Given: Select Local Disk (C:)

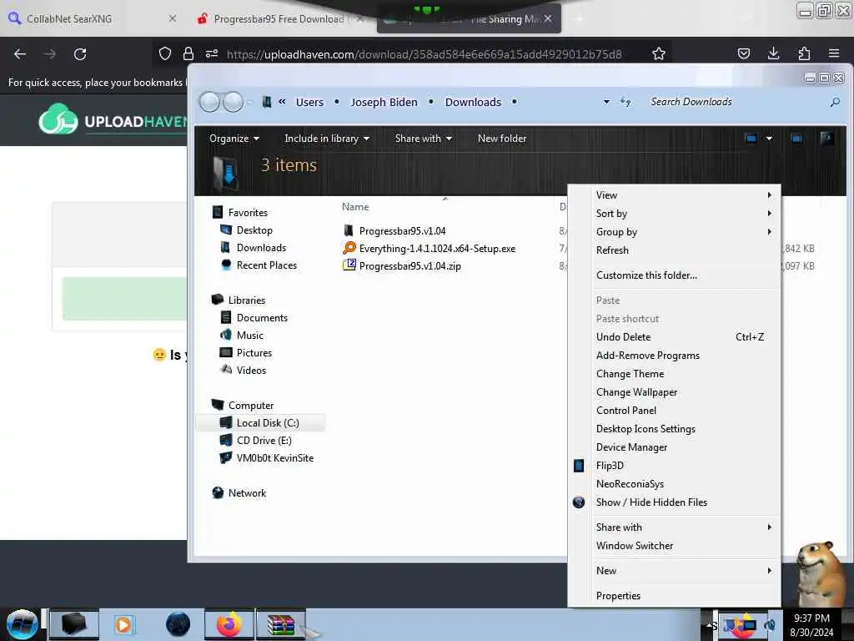Looking at the screenshot, I should (x=268, y=423).
